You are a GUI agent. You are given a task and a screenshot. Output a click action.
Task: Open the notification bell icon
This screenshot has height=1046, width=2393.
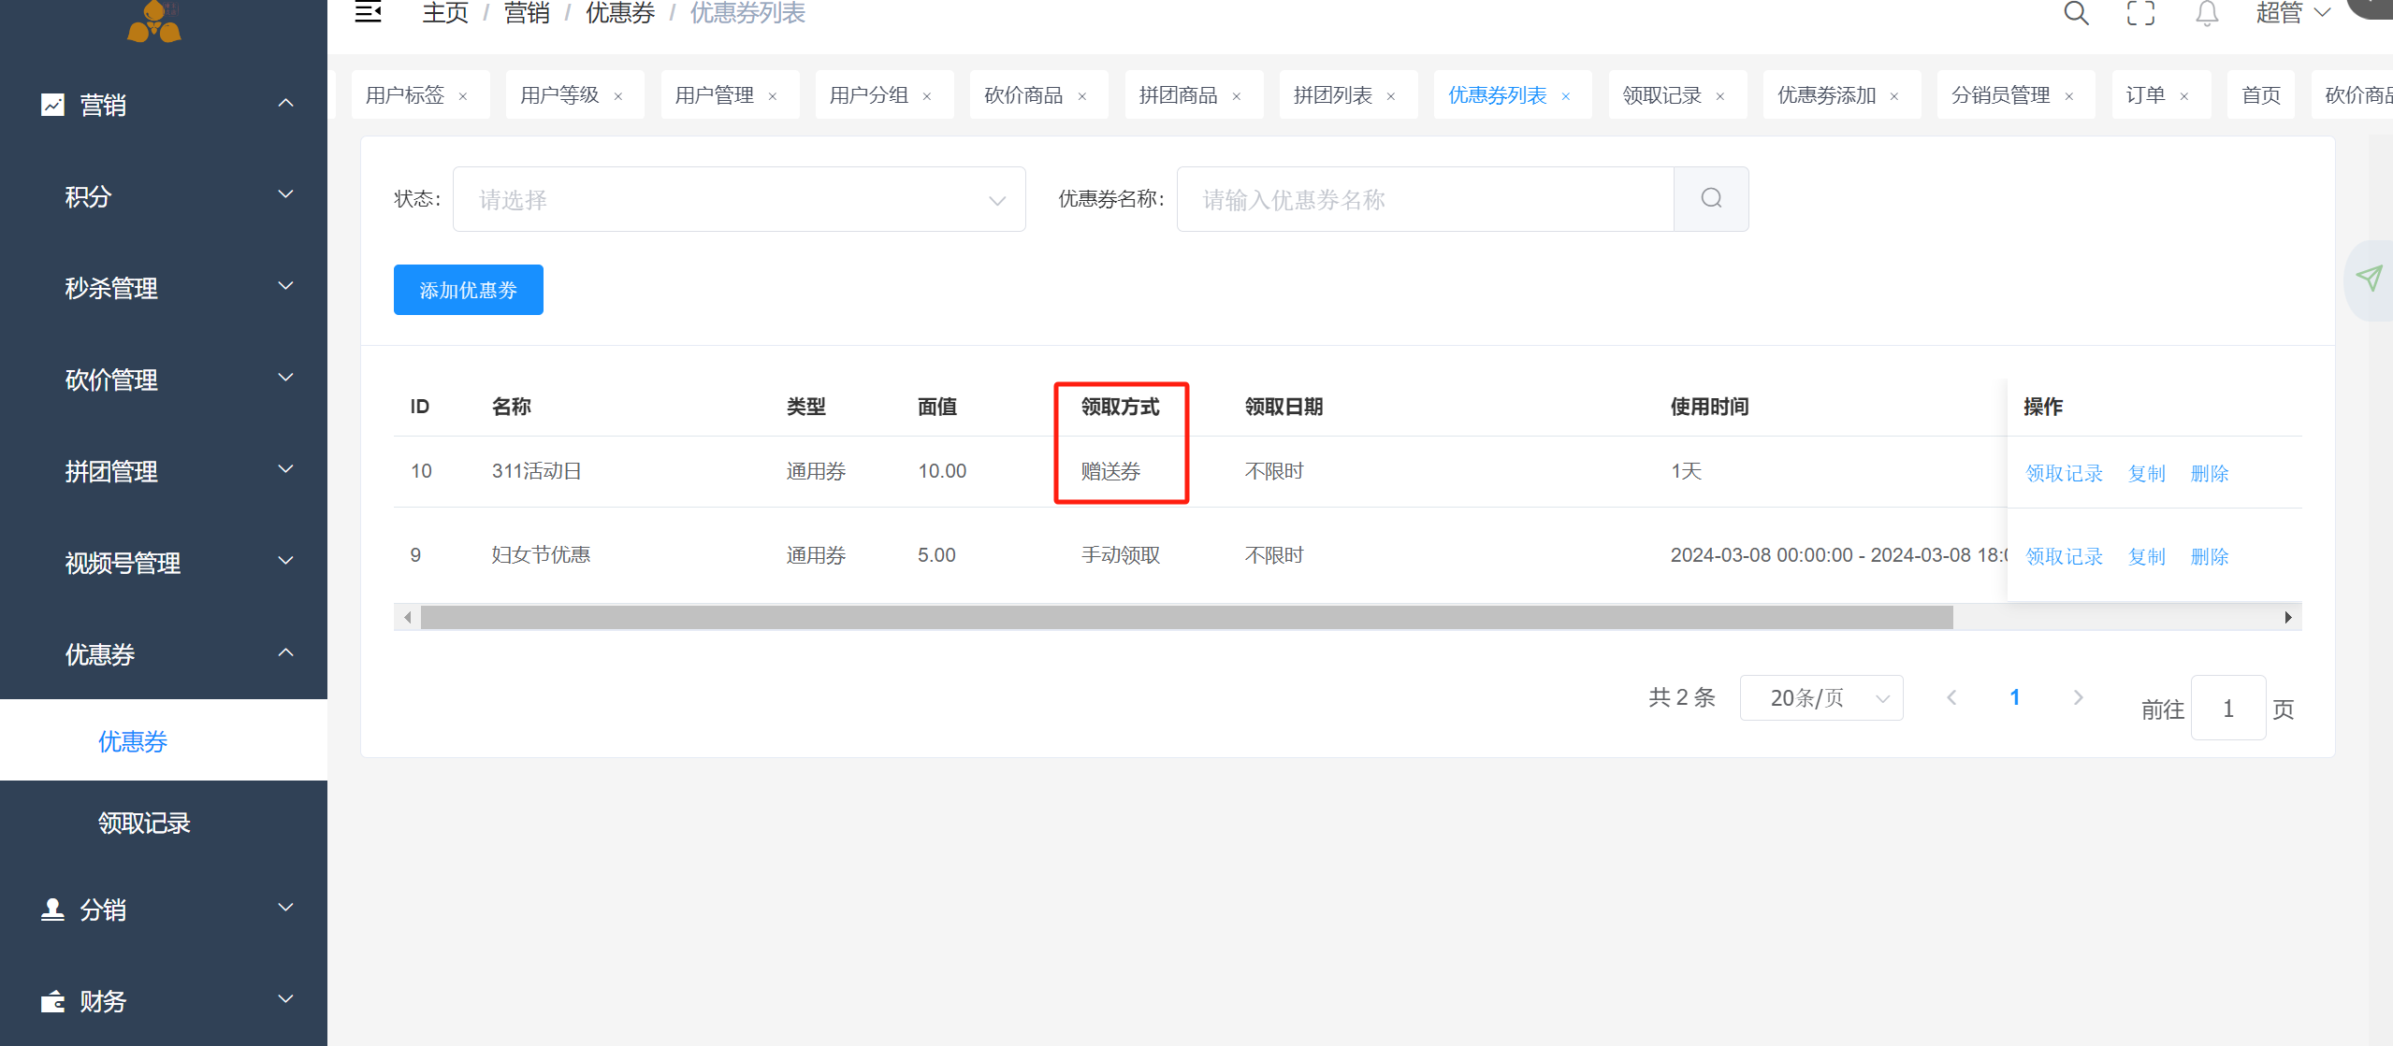click(x=2207, y=13)
